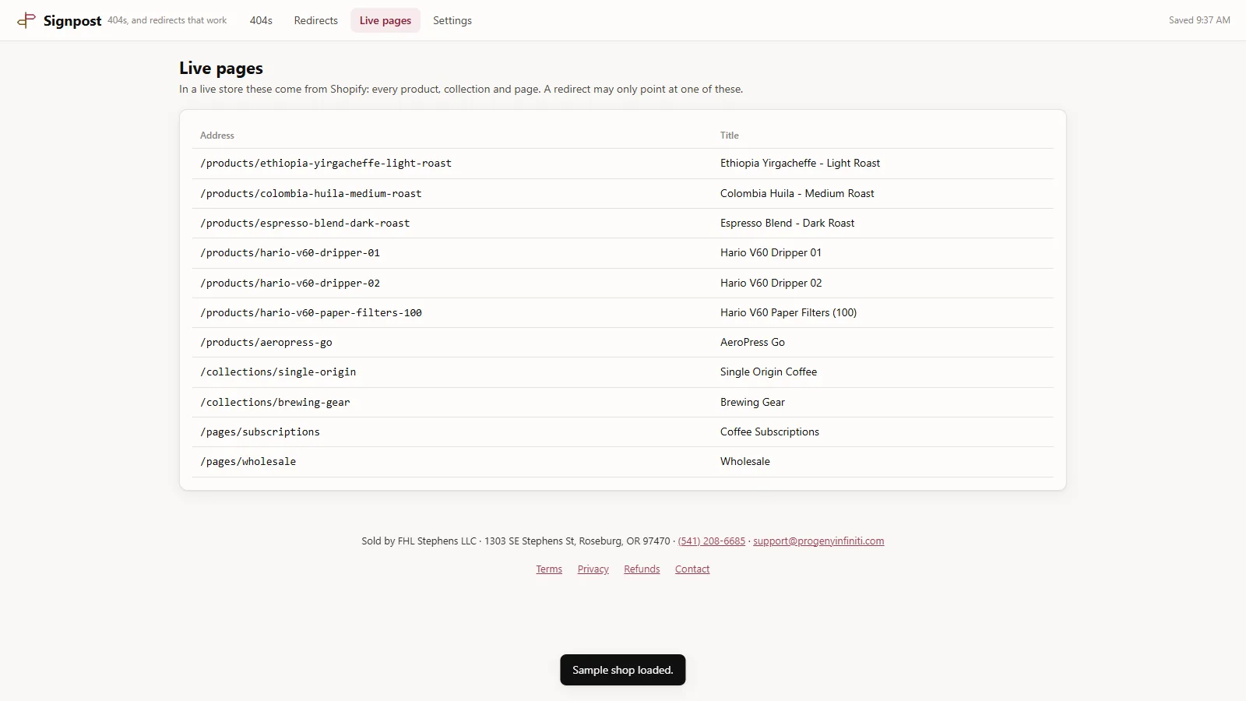Click the Title column header

730,136
